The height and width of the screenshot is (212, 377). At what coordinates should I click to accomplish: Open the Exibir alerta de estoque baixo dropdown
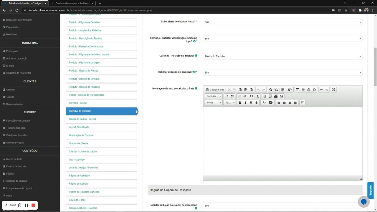point(282,22)
